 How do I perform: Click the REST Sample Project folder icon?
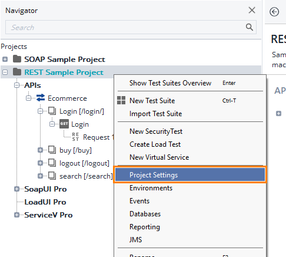point(17,72)
